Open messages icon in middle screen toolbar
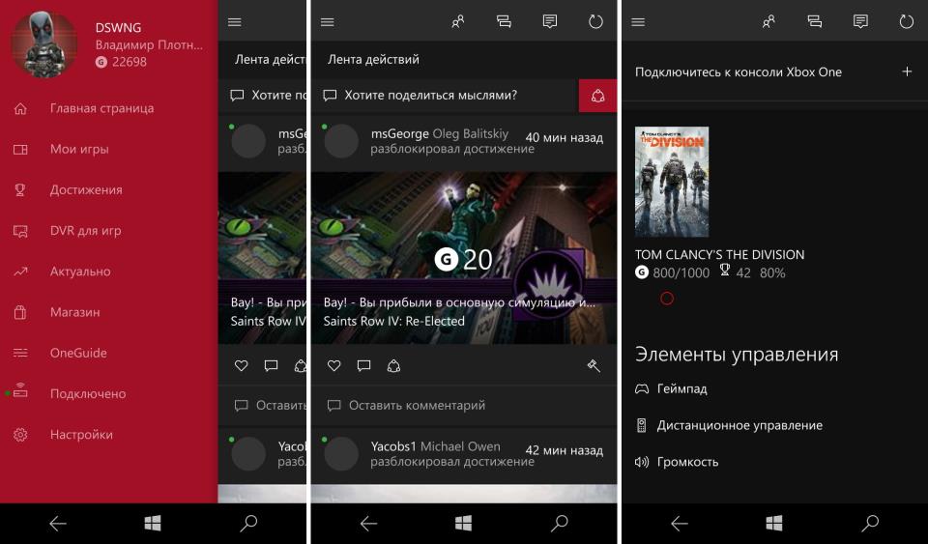Screen dimensions: 928x544 tap(550, 22)
